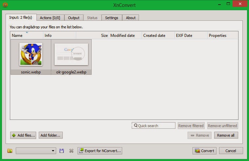This screenshot has height=161, width=249.
Task: Sort by the Info column header
Action: coord(59,35)
